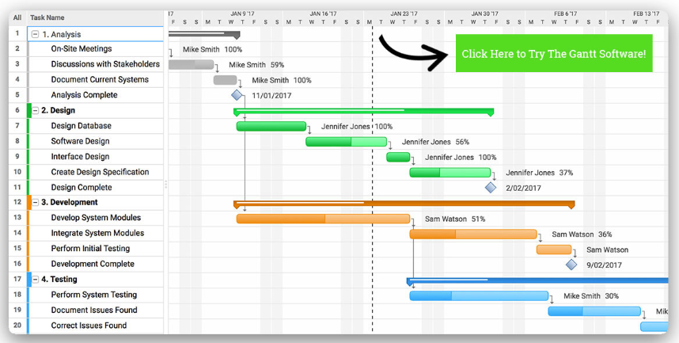This screenshot has height=343, width=679.
Task: Click the Perform System Testing blue bar
Action: tap(478, 295)
